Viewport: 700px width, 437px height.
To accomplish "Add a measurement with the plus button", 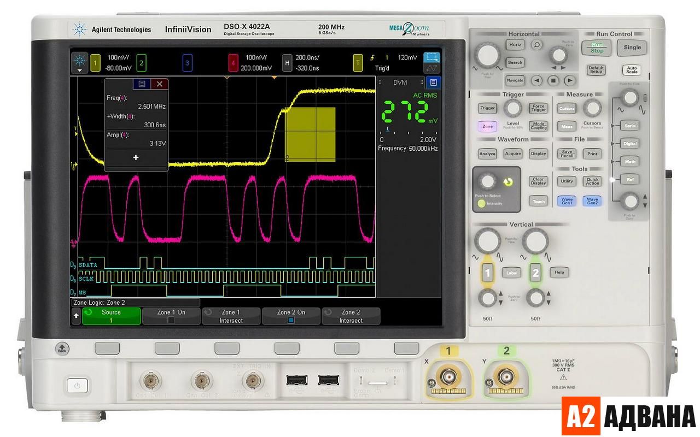I will [x=136, y=157].
